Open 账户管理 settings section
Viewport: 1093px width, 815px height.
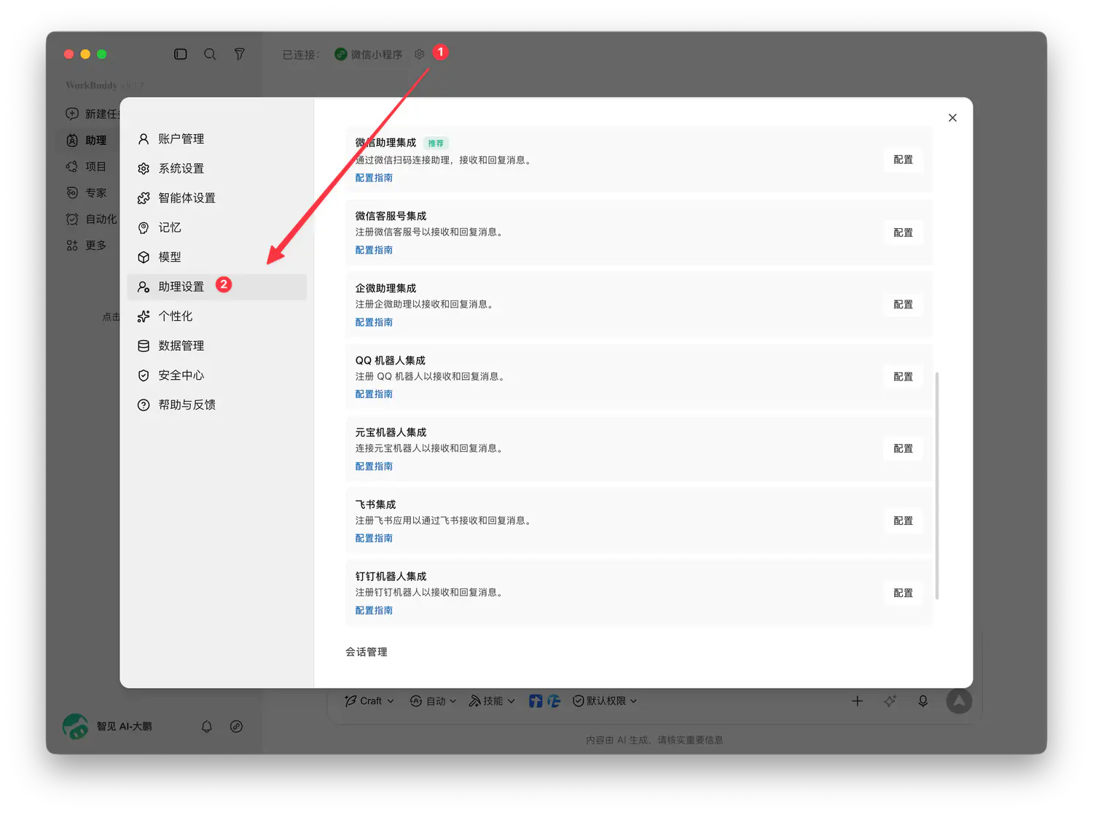pyautogui.click(x=217, y=139)
